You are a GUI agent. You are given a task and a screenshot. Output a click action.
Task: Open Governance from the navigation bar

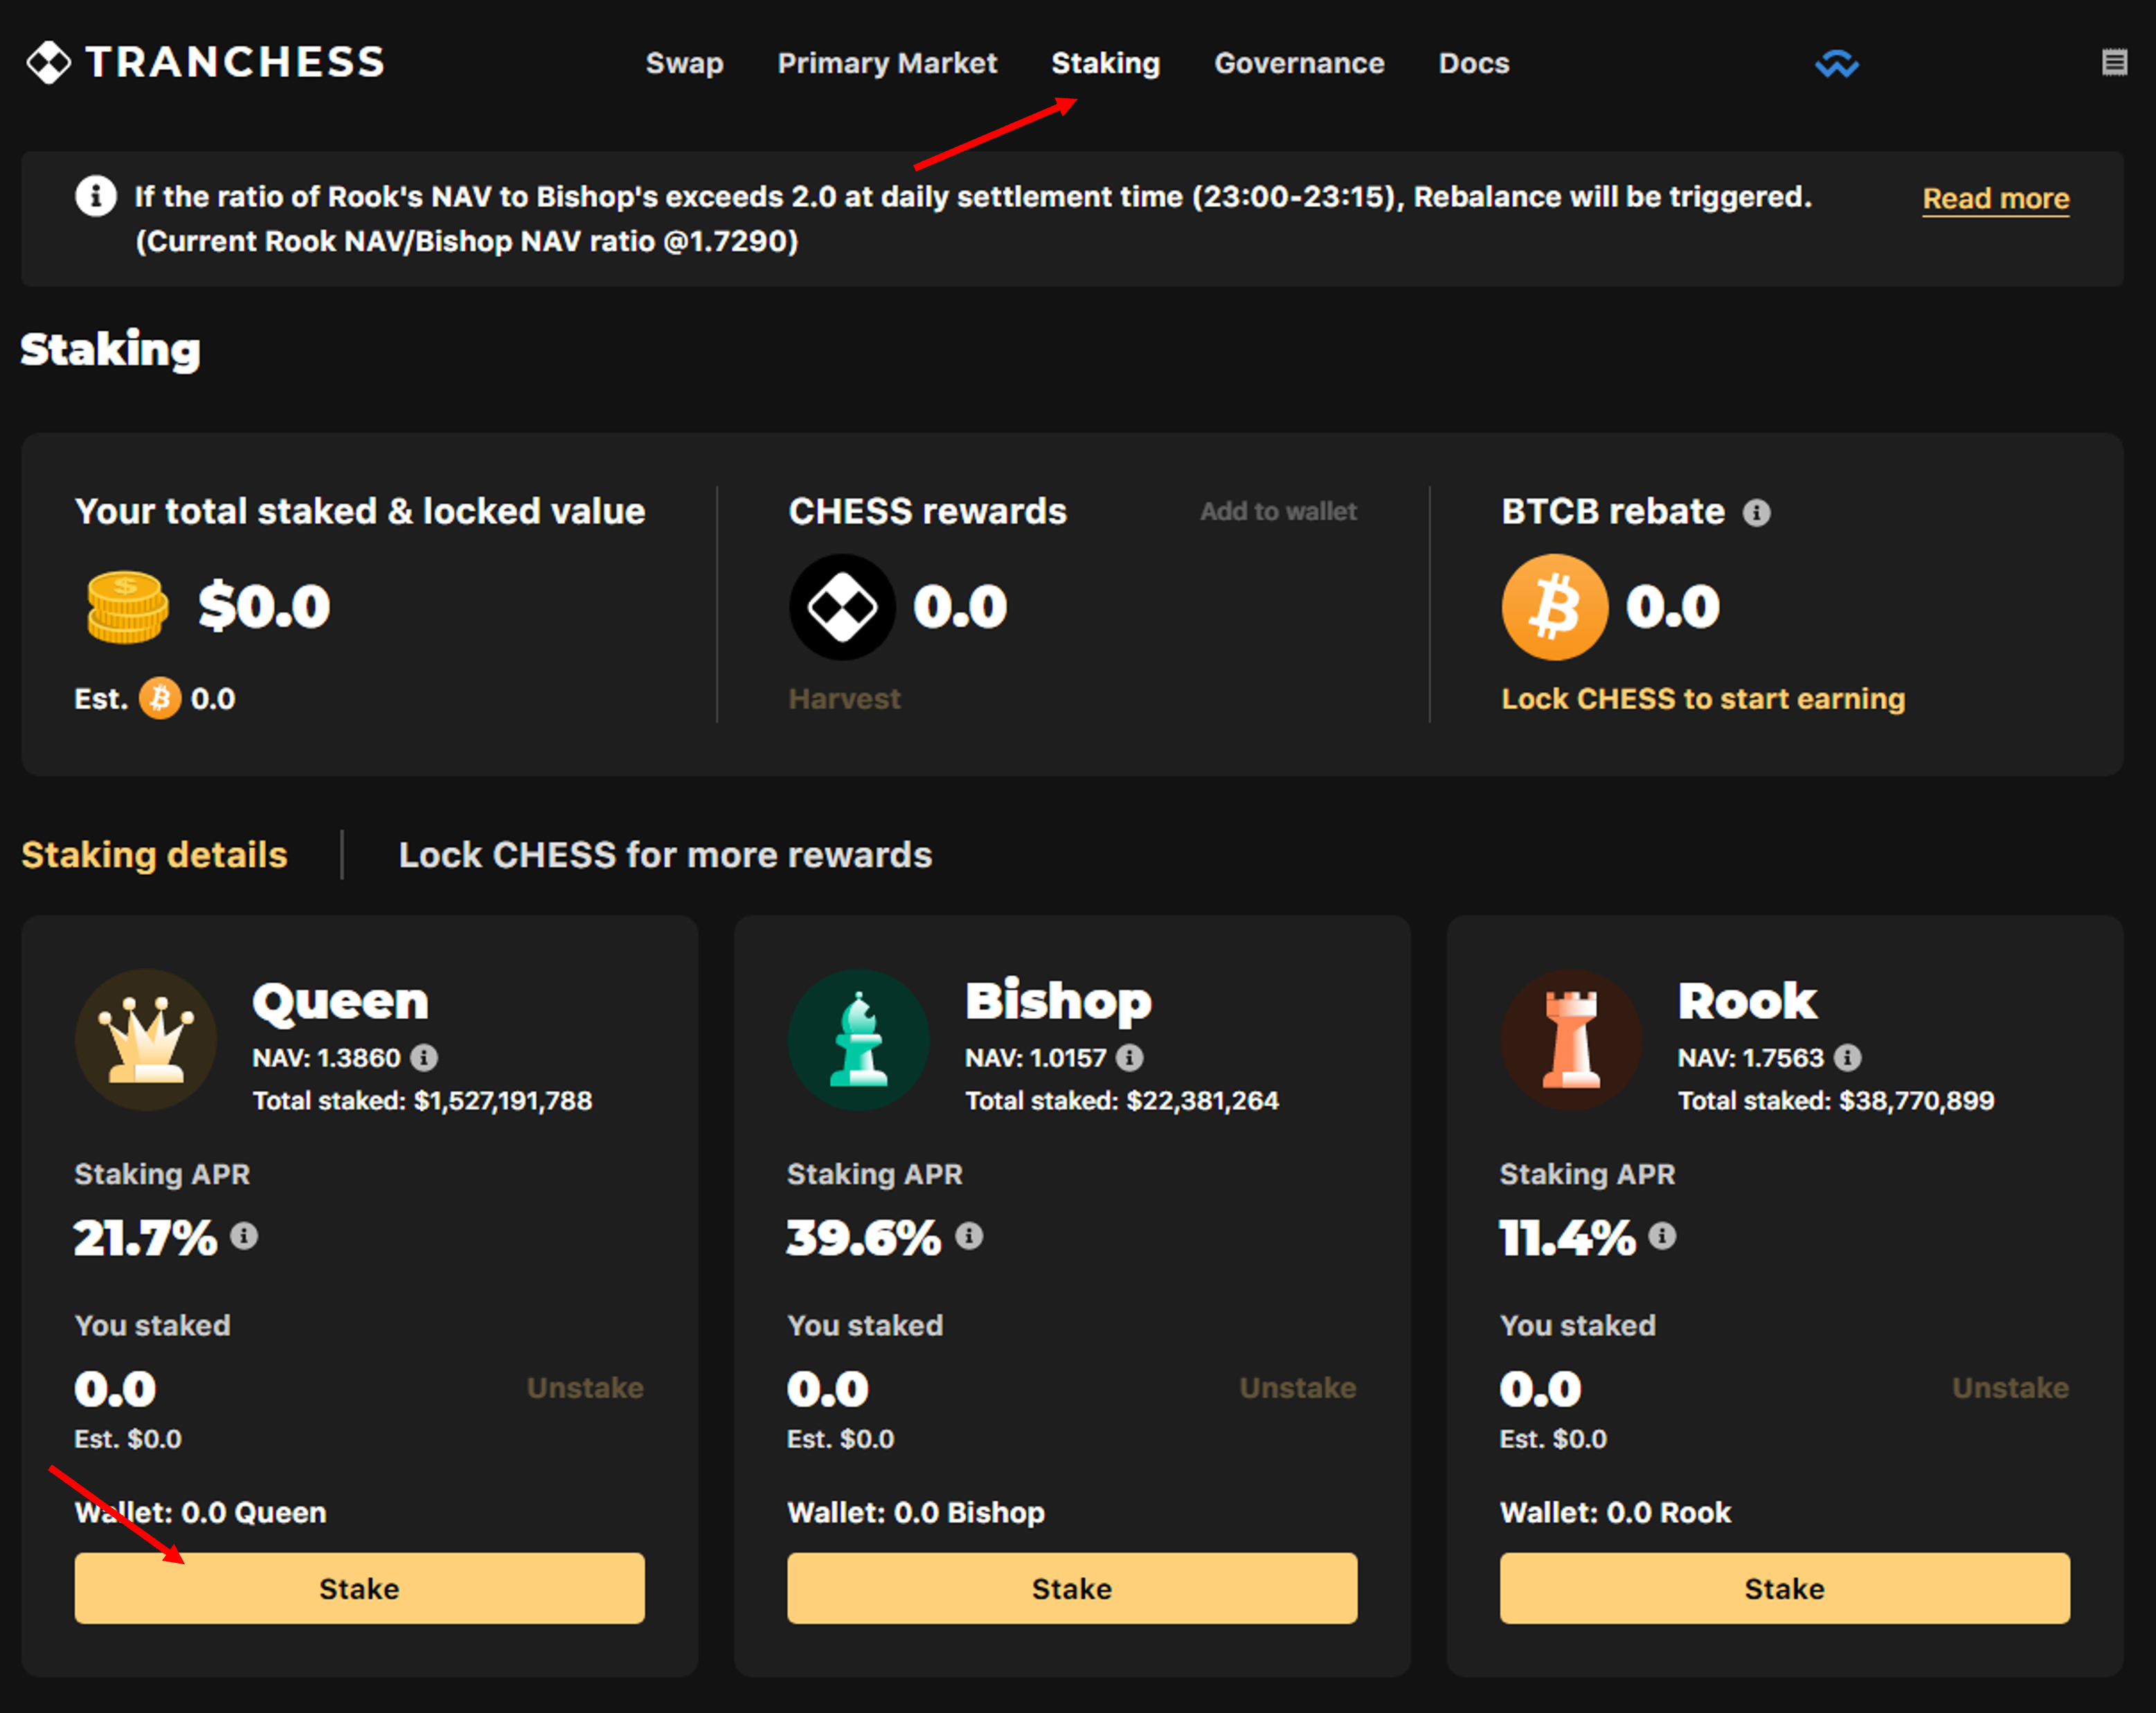pos(1298,63)
